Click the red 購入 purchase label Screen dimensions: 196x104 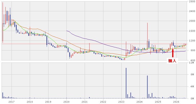pos(172,61)
